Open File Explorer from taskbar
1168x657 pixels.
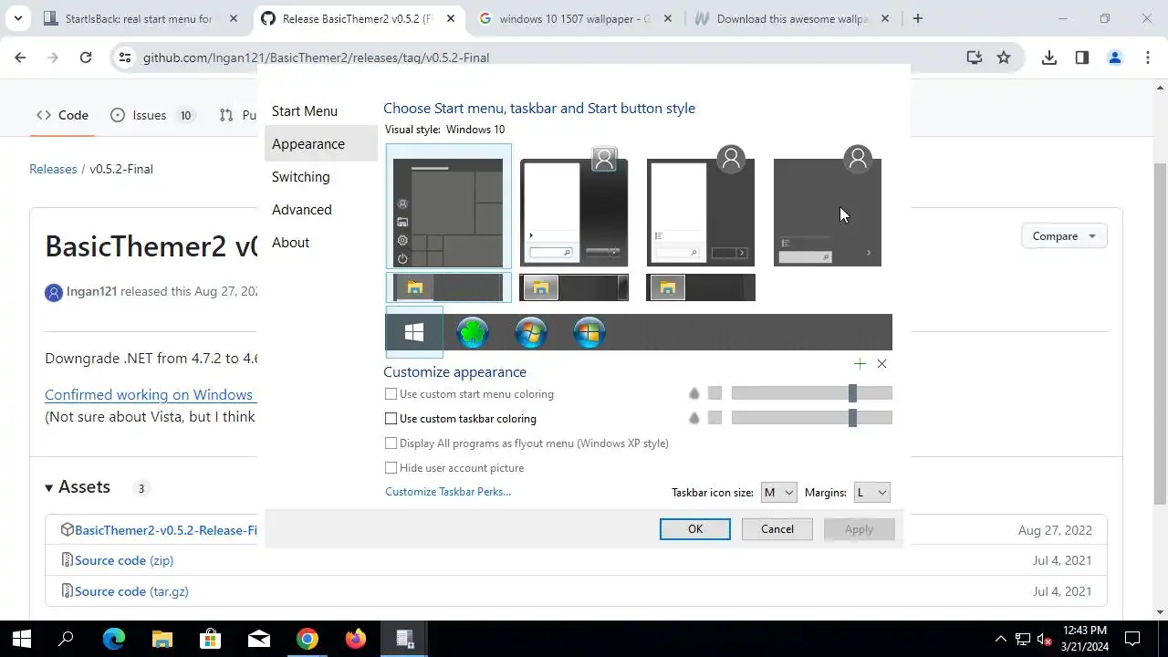coord(162,639)
